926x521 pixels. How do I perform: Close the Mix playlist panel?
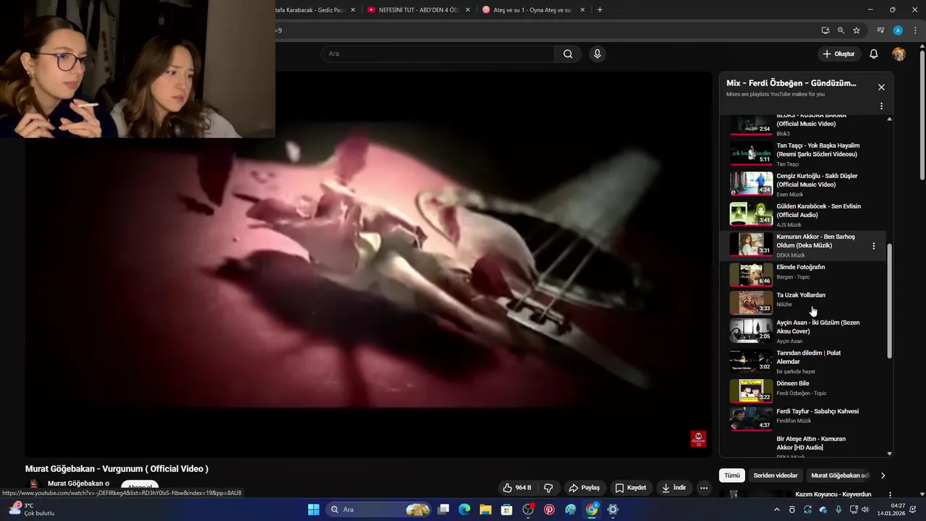point(881,87)
